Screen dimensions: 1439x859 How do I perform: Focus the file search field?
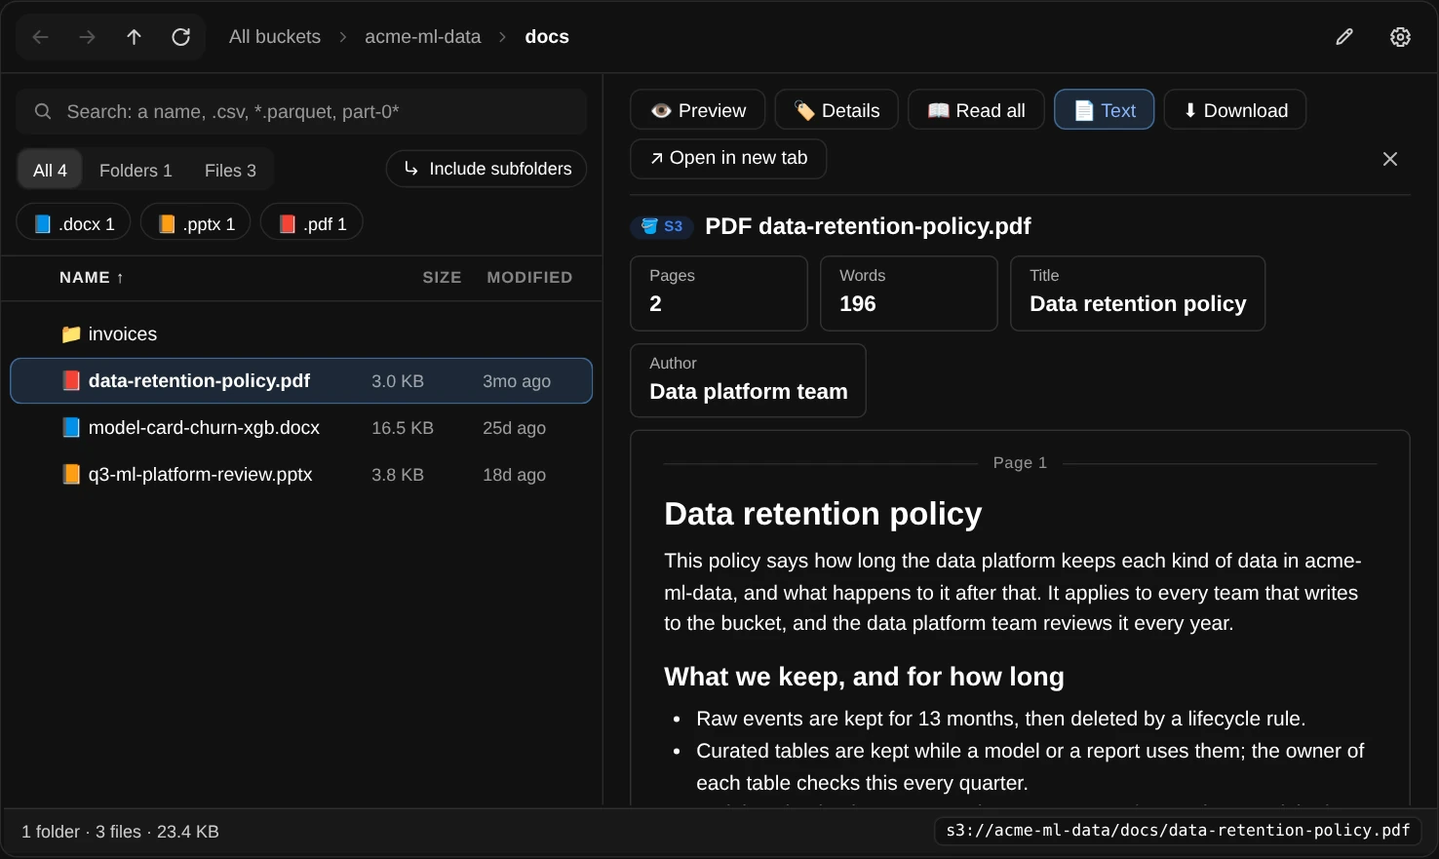click(301, 112)
